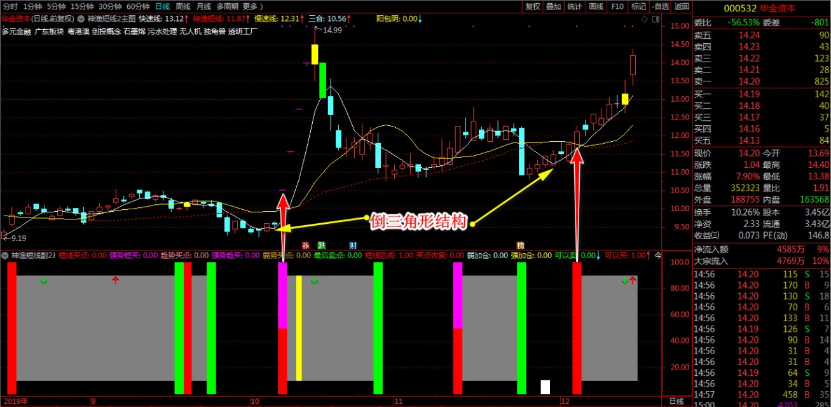Click the 返回 back button
Screen dimensions: 831x407
(x=682, y=6)
